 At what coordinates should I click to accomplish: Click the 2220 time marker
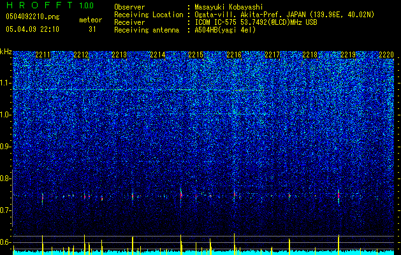[x=386, y=55]
